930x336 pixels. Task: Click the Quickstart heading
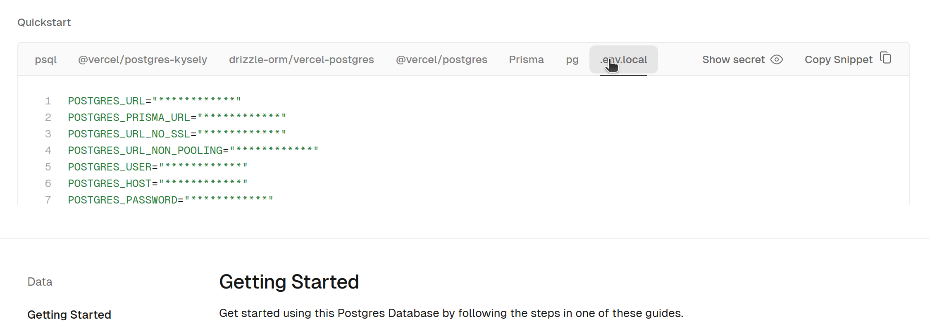pyautogui.click(x=44, y=22)
